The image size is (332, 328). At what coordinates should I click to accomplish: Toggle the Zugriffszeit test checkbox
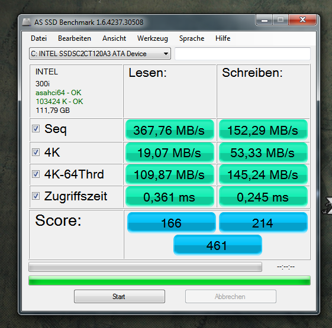click(x=36, y=196)
